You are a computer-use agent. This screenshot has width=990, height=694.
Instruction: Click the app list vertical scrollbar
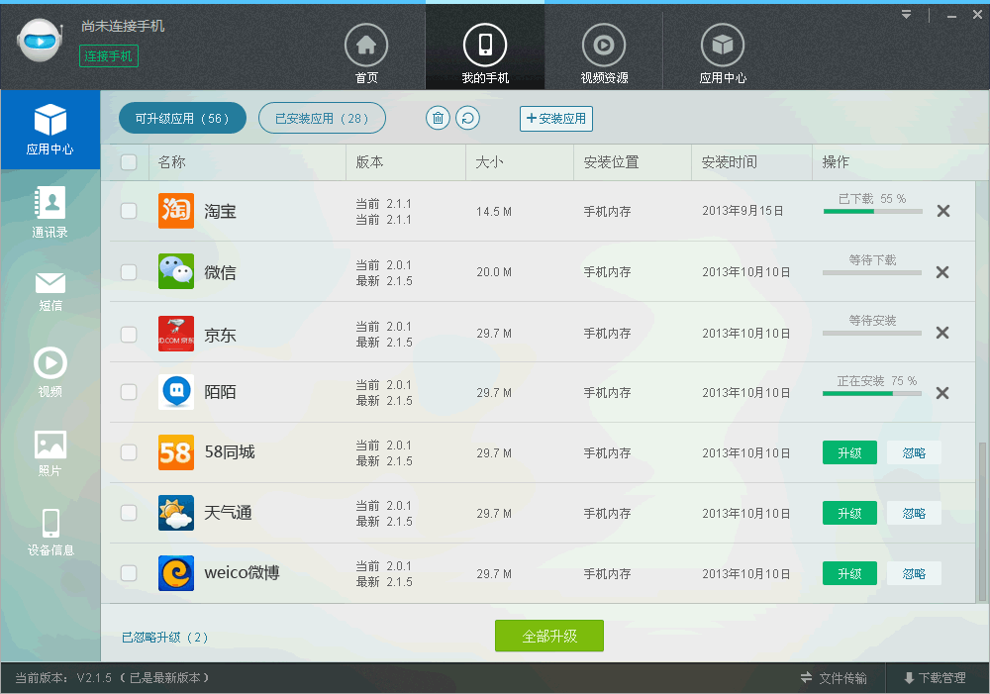pos(982,520)
